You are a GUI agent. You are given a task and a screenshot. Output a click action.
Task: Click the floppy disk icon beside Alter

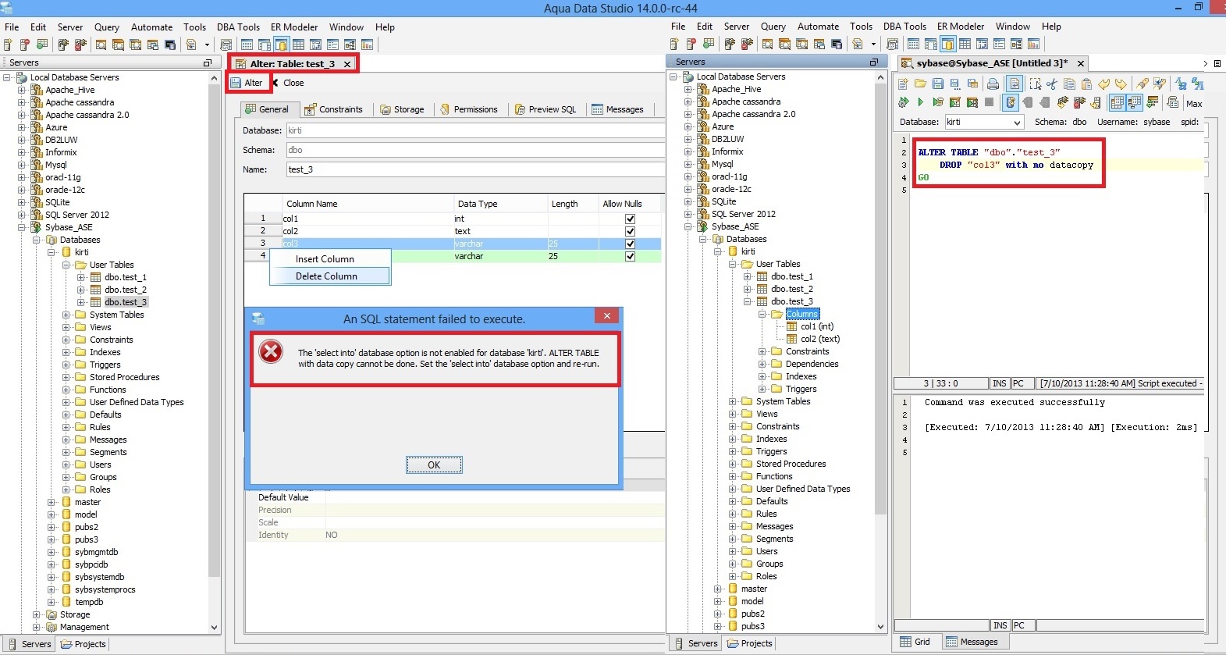click(236, 83)
